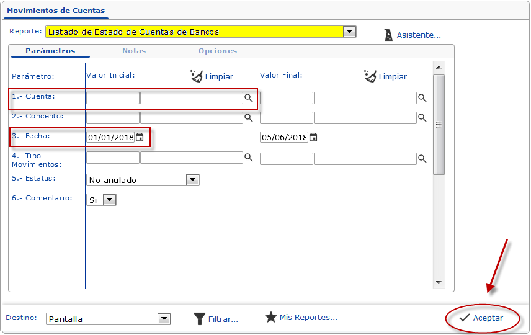Focus initial Concepto description input field
Screen dimensions: 531x335
click(x=192, y=118)
